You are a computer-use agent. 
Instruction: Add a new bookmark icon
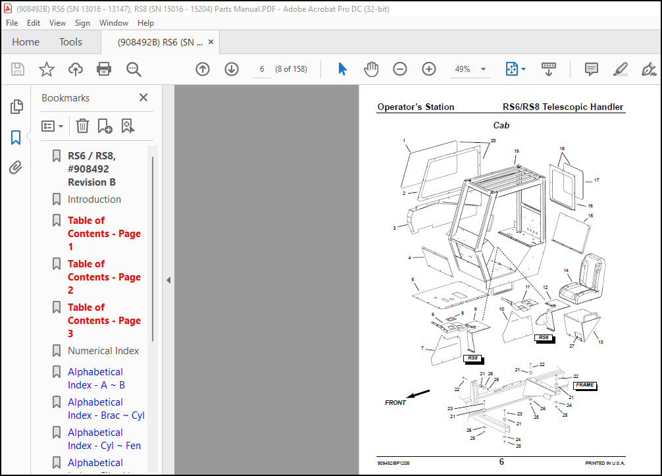pos(105,126)
